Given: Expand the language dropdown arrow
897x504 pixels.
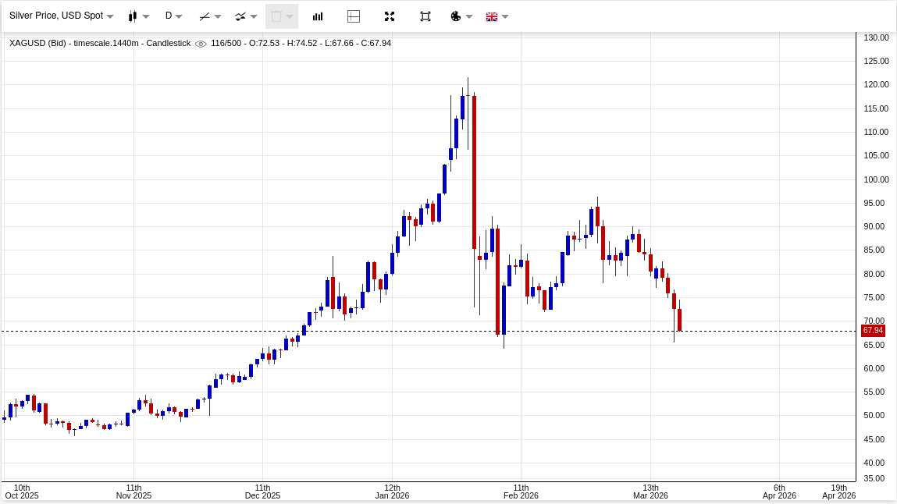Looking at the screenshot, I should (x=505, y=16).
